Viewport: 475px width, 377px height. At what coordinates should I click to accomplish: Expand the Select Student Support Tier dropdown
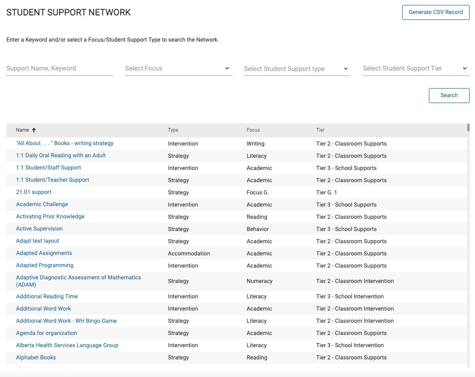tap(415, 68)
